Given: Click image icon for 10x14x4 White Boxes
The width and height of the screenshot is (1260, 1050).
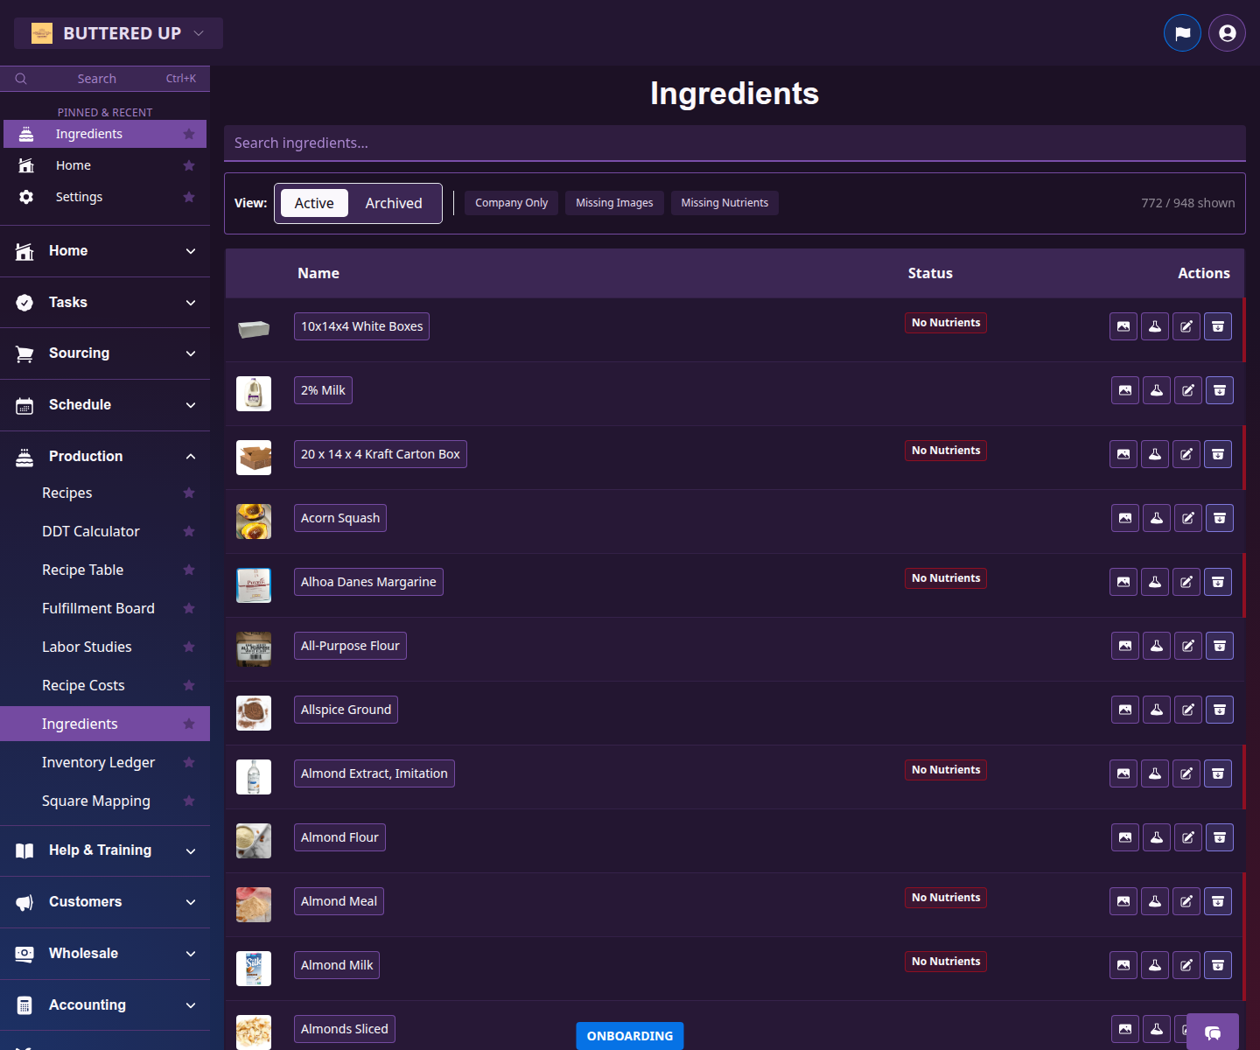Looking at the screenshot, I should tap(1123, 326).
